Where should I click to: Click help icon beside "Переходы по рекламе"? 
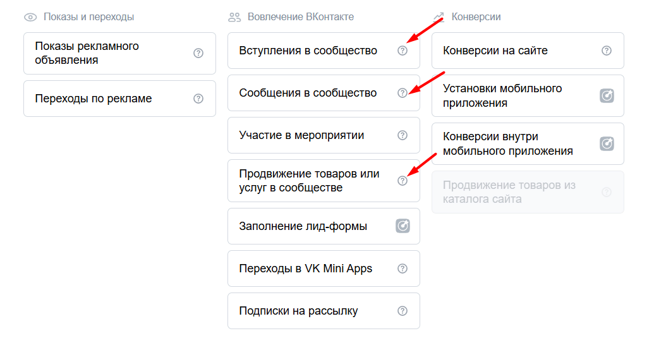(x=198, y=99)
